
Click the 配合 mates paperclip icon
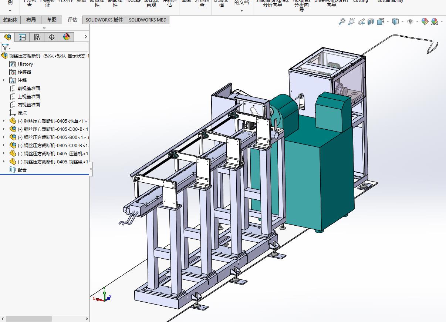click(x=13, y=170)
